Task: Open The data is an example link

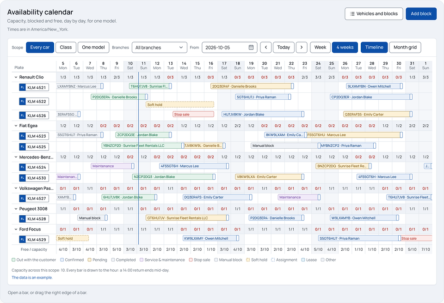Action: click(32, 278)
